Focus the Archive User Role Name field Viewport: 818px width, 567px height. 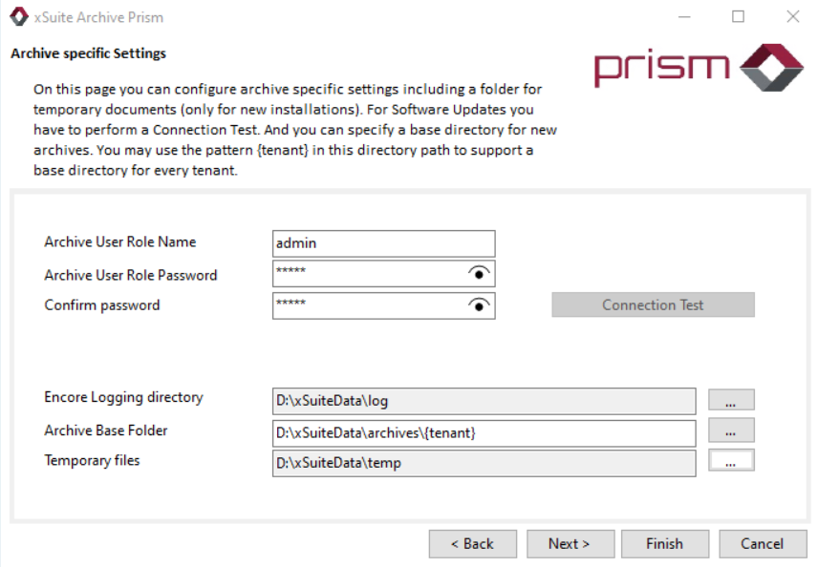tap(383, 243)
